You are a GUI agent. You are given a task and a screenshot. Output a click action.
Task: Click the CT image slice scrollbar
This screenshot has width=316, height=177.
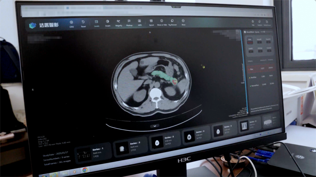[244, 72]
